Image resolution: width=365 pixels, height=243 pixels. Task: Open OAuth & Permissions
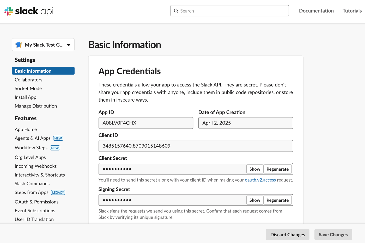[36, 202]
